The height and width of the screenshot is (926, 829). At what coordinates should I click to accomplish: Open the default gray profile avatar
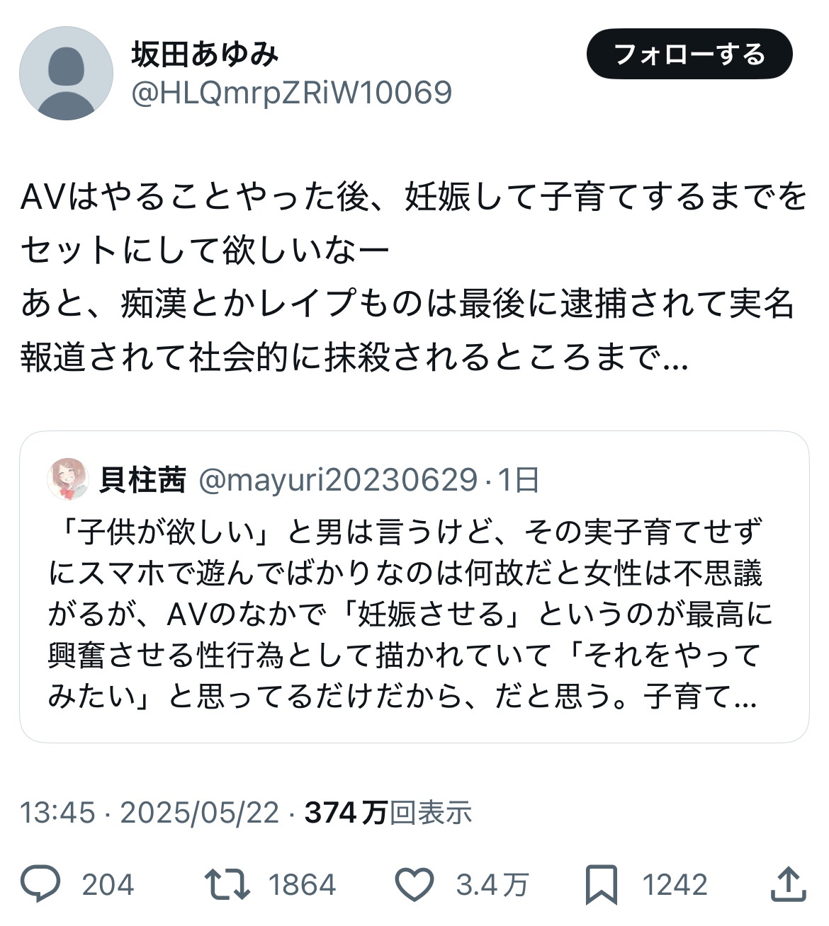66,74
